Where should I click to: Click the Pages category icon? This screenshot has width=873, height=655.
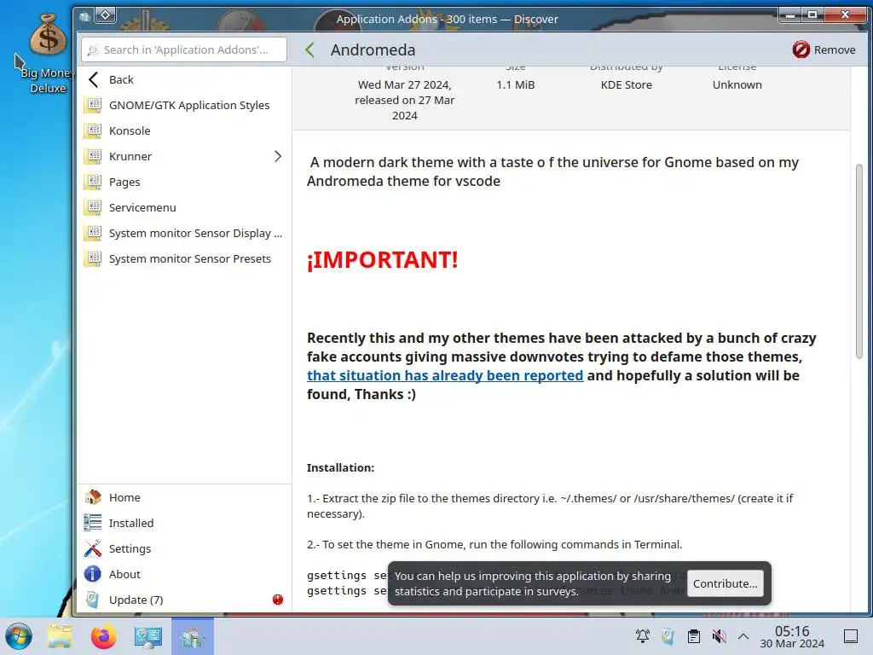[93, 183]
